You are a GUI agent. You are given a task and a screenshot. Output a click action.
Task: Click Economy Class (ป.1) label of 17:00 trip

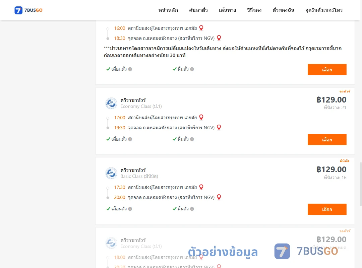pos(141,107)
